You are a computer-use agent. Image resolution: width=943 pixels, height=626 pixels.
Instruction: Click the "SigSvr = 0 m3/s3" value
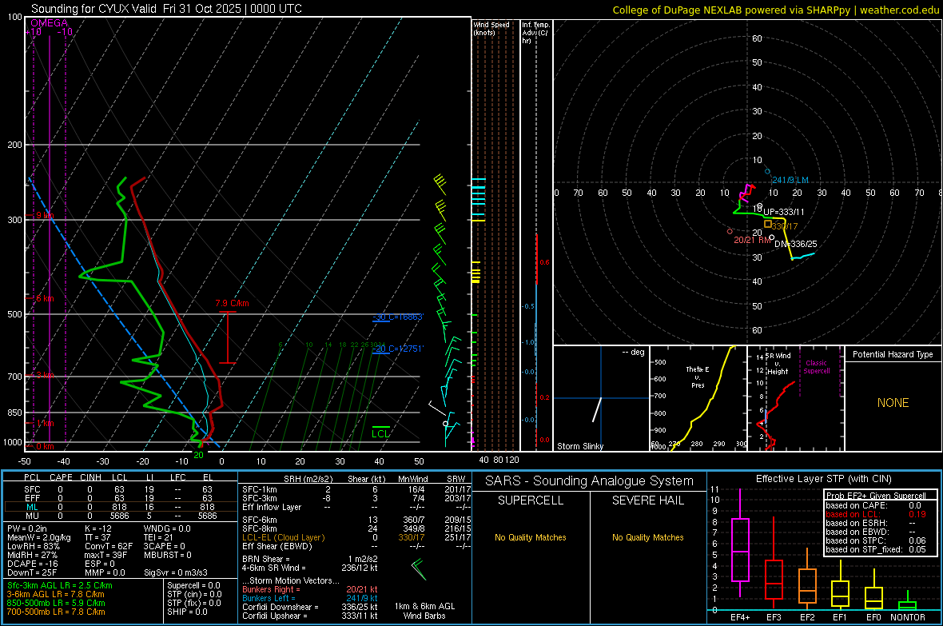[x=176, y=572]
